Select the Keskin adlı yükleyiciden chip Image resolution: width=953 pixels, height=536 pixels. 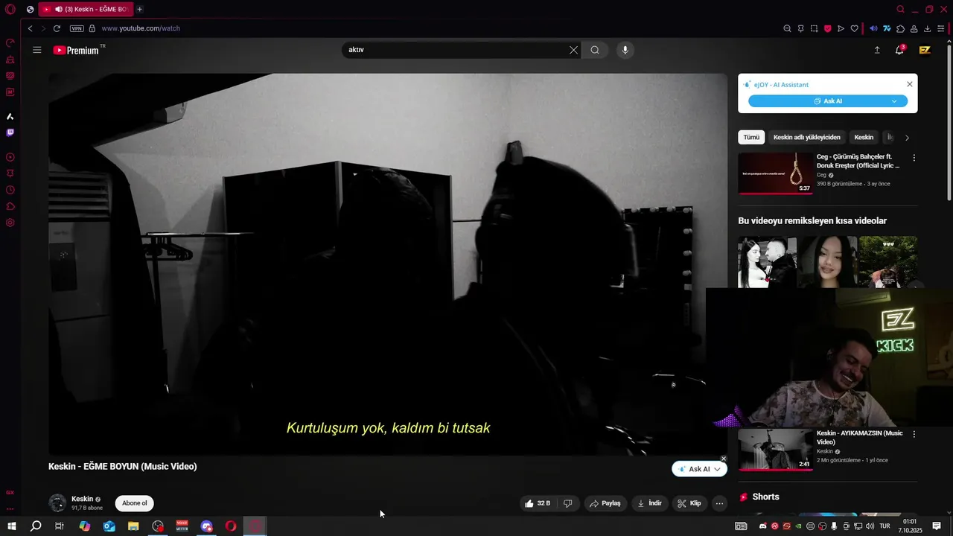click(806, 137)
